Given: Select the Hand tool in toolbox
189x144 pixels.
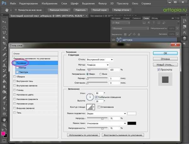Looking at the screenshot, I should [4, 120].
